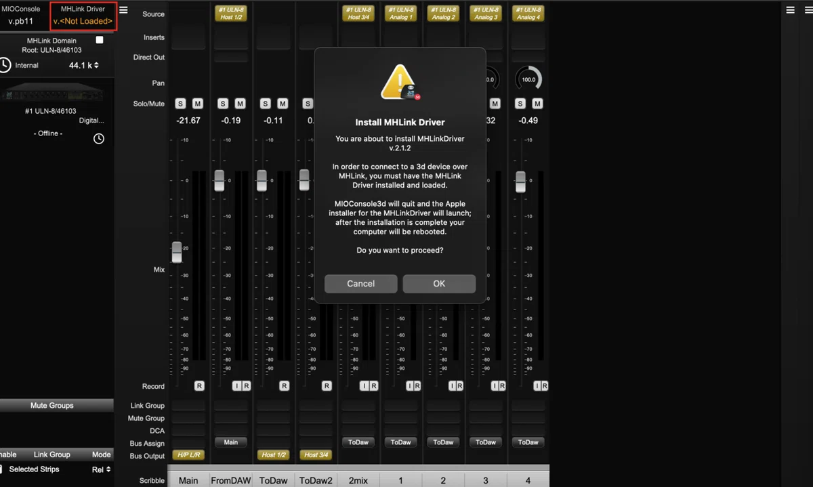813x487 pixels.
Task: Arm record R on ToDaw2 strip
Action: coord(327,386)
